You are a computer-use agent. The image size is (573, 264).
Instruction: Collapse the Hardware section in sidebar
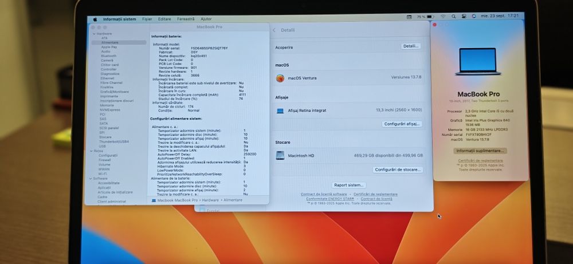95,34
